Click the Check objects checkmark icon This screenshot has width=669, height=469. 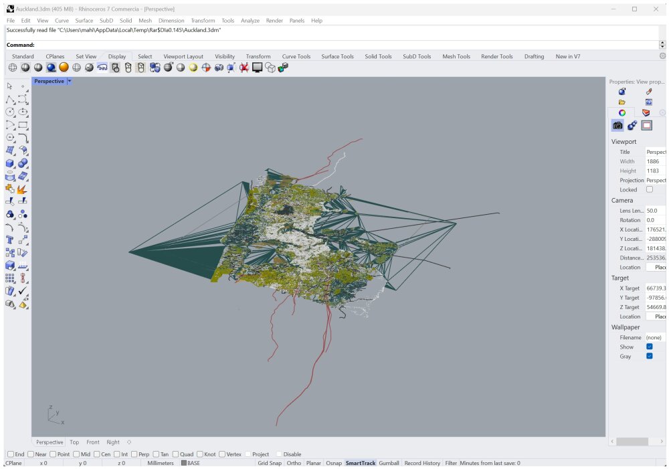(23, 291)
